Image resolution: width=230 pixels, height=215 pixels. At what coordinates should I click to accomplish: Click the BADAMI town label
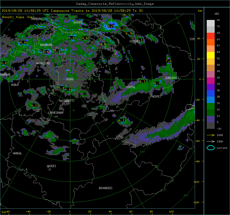point(78,22)
